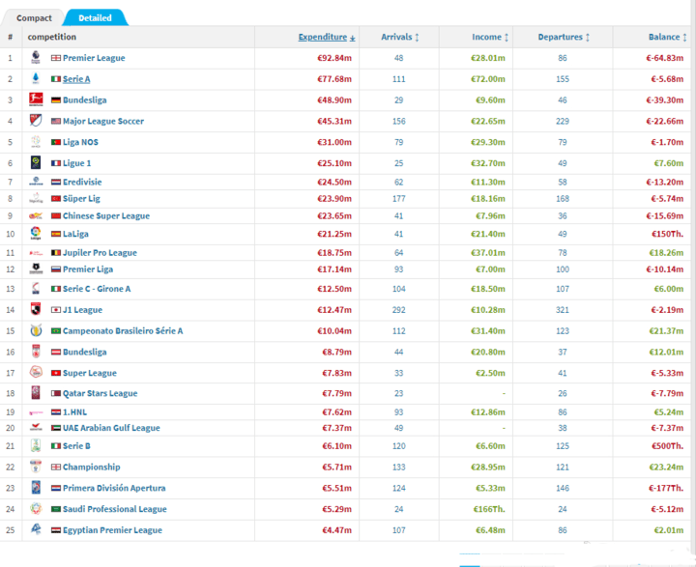The width and height of the screenshot is (696, 567).
Task: Open the Serie B link
Action: point(76,446)
